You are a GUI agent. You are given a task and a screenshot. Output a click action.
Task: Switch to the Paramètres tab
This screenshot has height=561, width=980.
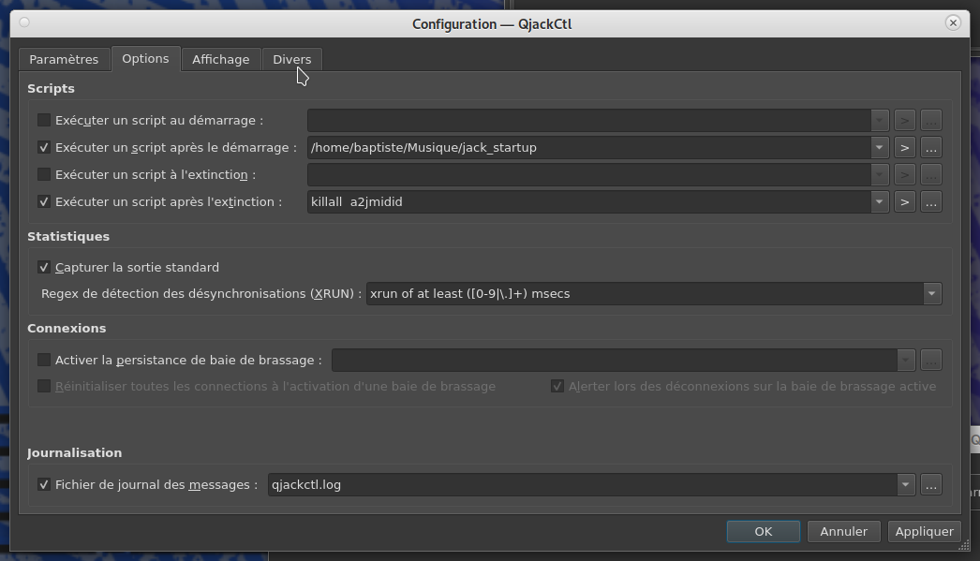pos(65,59)
